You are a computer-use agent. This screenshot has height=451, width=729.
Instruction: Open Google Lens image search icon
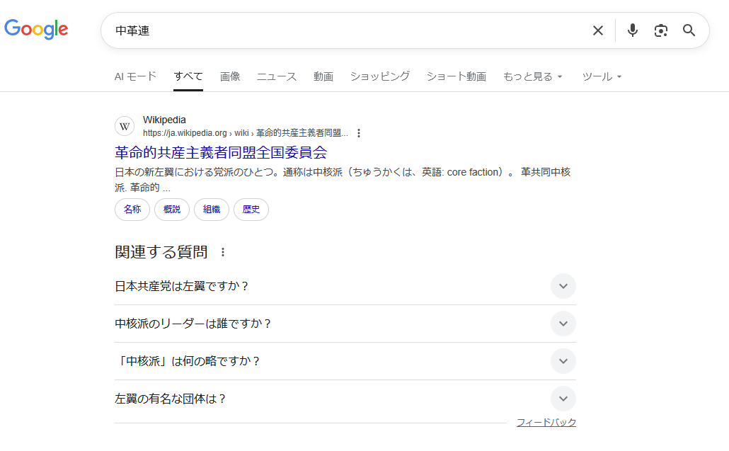pyautogui.click(x=661, y=30)
